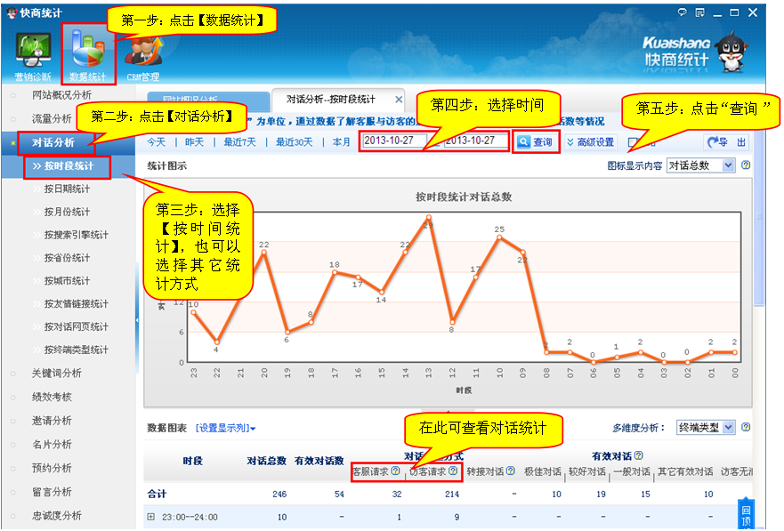Open the 多维度分析 dropdown showing 终端类型
Image resolution: width=784 pixels, height=531 pixels.
705,428
